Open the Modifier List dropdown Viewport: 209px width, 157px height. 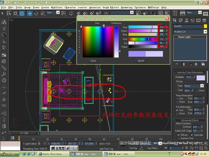[190, 32]
